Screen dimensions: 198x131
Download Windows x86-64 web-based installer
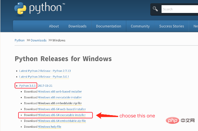(62, 109)
